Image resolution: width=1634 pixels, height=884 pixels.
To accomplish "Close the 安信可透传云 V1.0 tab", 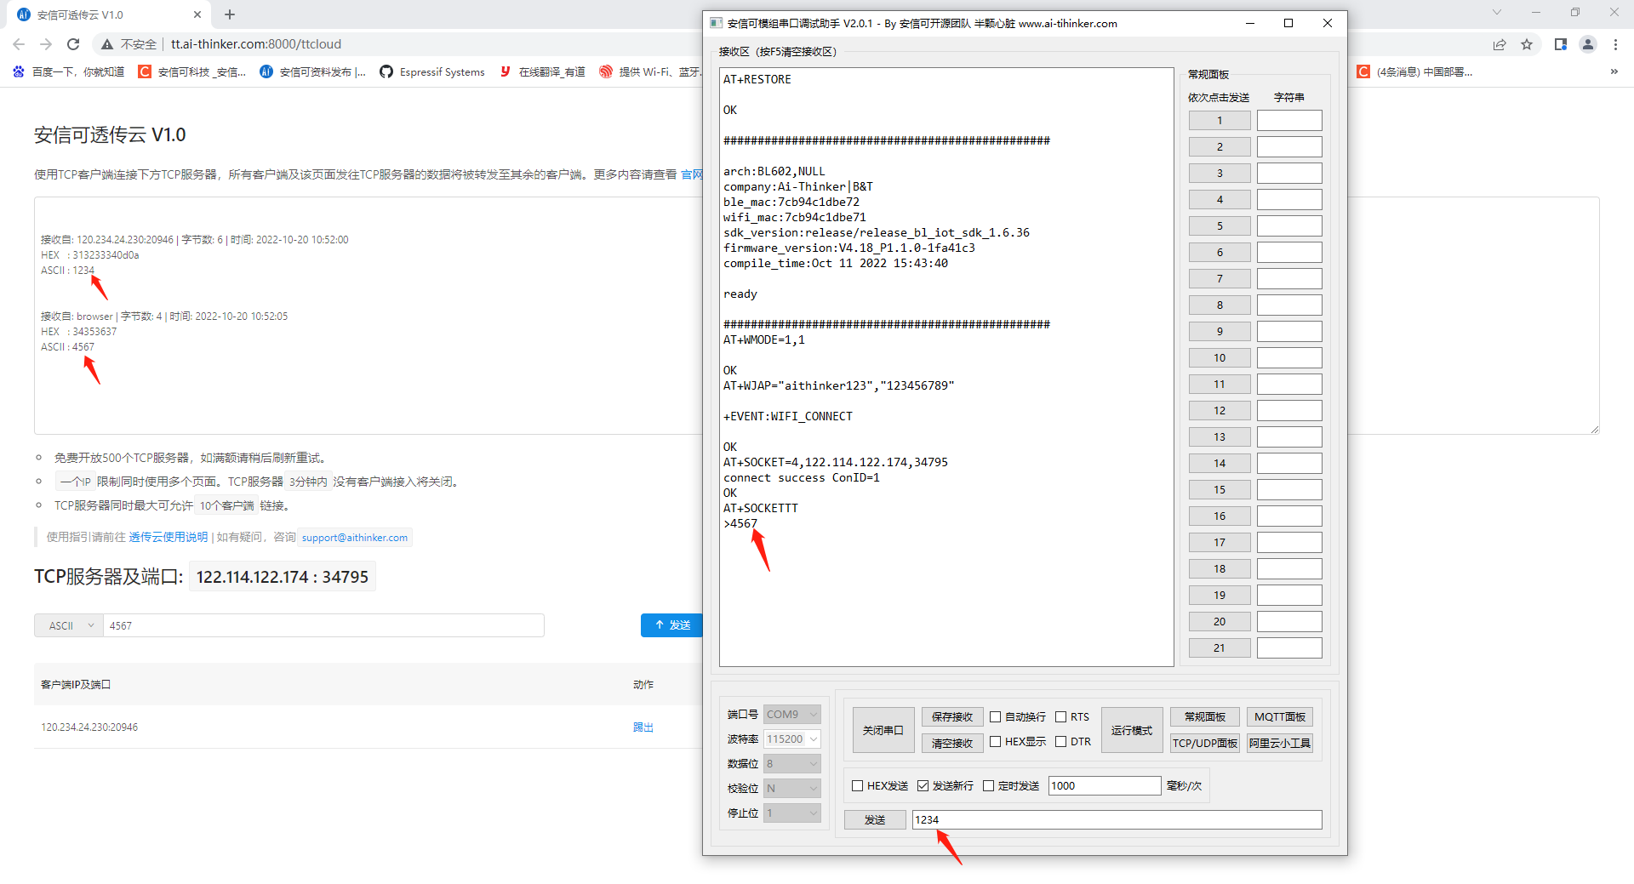I will click(x=197, y=14).
